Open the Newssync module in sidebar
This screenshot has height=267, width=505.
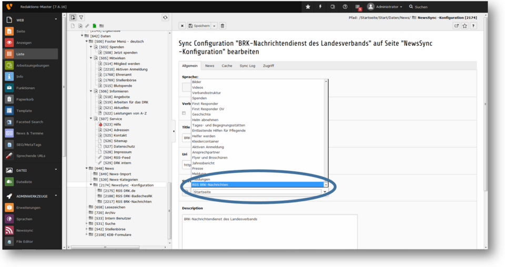click(x=24, y=230)
